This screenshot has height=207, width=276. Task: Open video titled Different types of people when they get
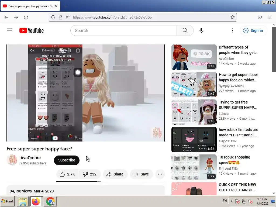[x=238, y=50]
